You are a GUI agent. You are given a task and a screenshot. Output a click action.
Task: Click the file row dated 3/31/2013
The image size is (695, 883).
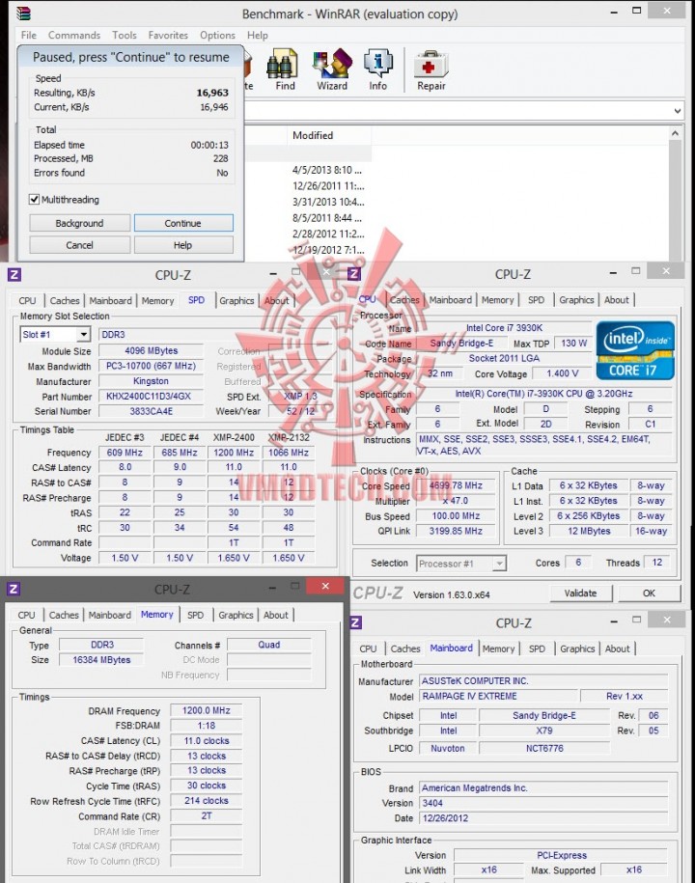(328, 202)
